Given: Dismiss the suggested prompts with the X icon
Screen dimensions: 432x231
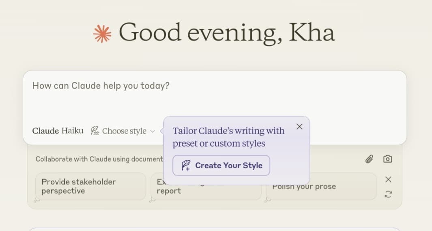Looking at the screenshot, I should pos(388,179).
